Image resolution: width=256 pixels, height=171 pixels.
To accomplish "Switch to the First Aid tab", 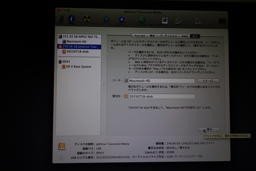I will point(139,36).
